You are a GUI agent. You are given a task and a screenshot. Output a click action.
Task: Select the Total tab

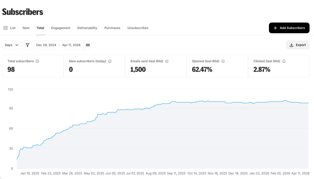[x=40, y=28]
